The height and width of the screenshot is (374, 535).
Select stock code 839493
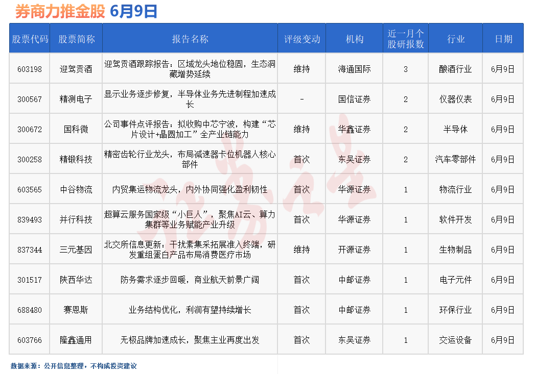point(30,220)
